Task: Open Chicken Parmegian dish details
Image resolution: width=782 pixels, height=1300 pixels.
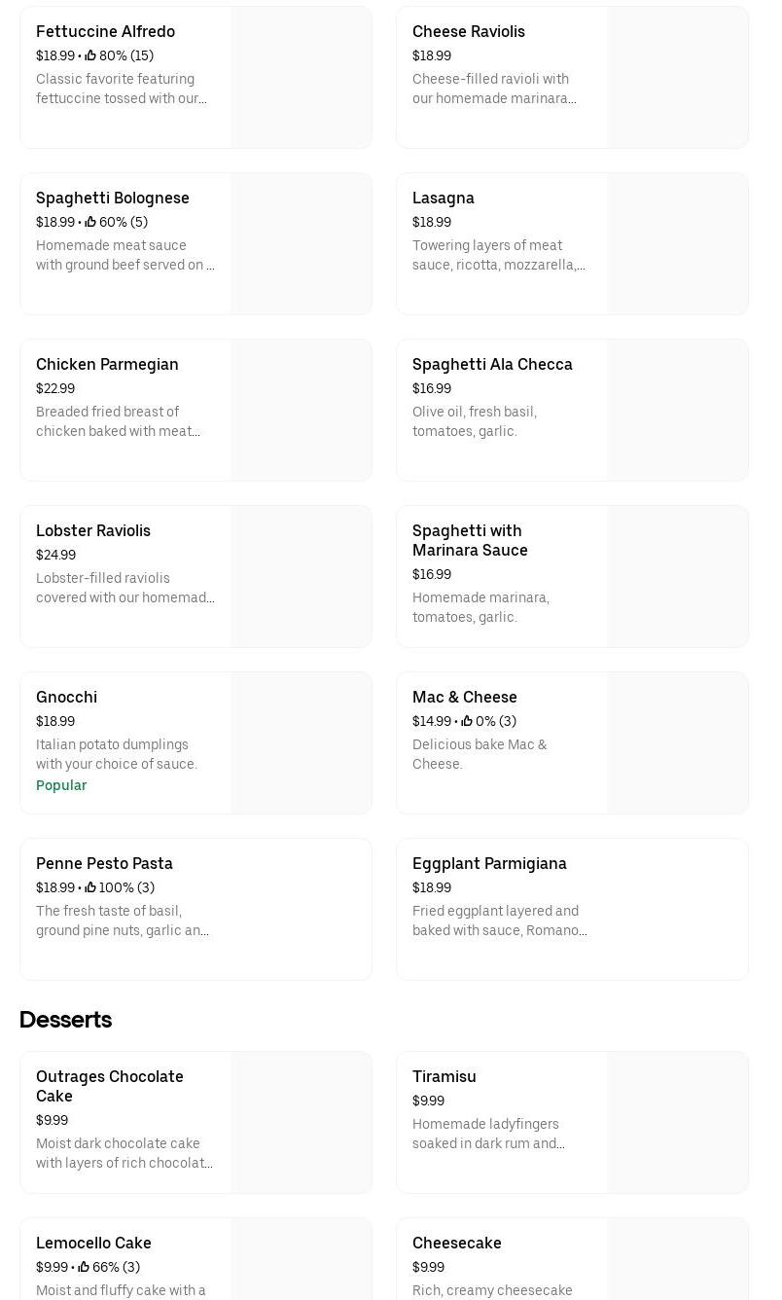Action: (x=107, y=364)
